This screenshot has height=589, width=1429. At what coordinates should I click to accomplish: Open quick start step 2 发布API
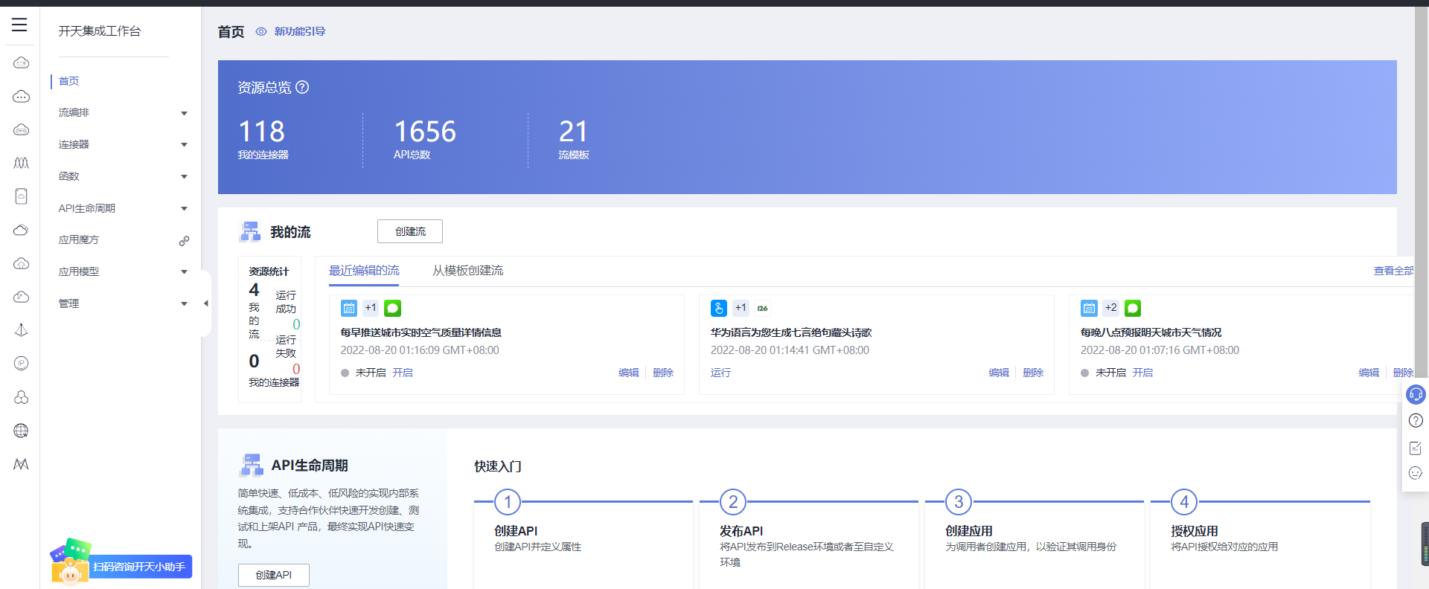[x=808, y=538]
